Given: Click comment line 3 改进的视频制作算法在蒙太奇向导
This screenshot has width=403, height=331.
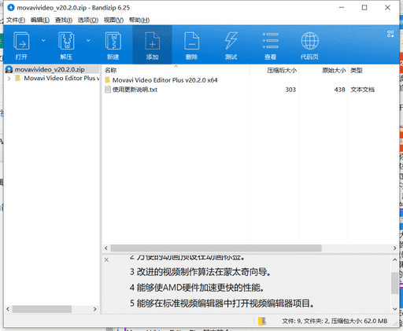Looking at the screenshot, I should point(200,272).
